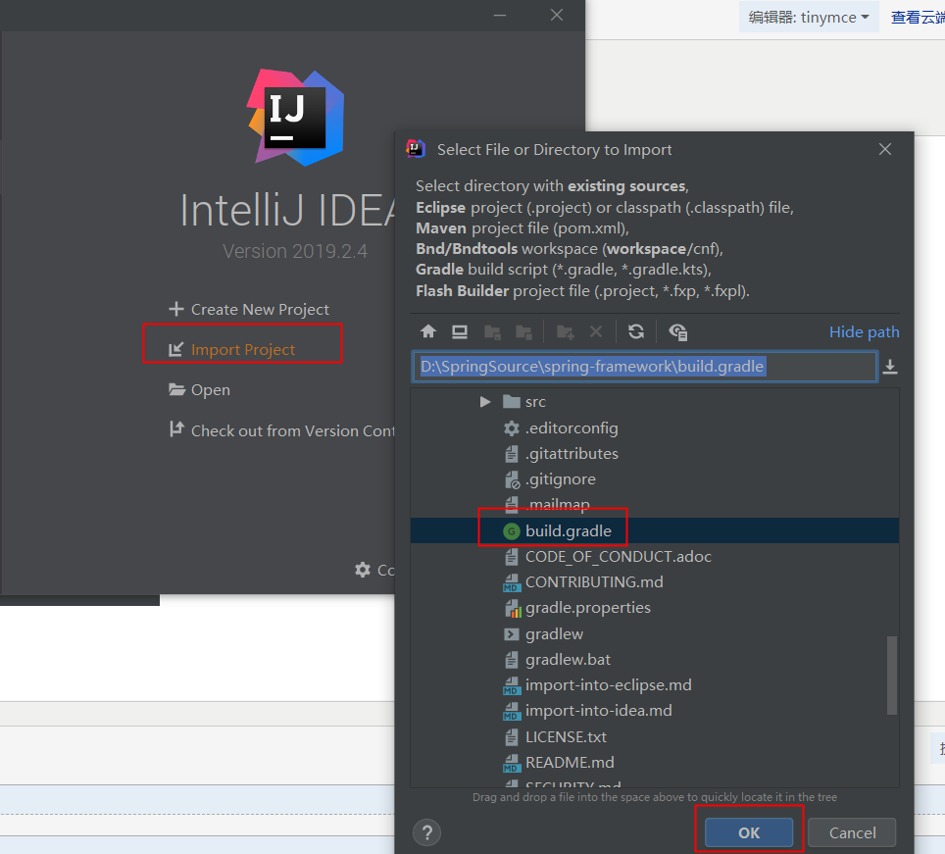Click the IntelliJ icon in dialog title bar

[x=416, y=148]
